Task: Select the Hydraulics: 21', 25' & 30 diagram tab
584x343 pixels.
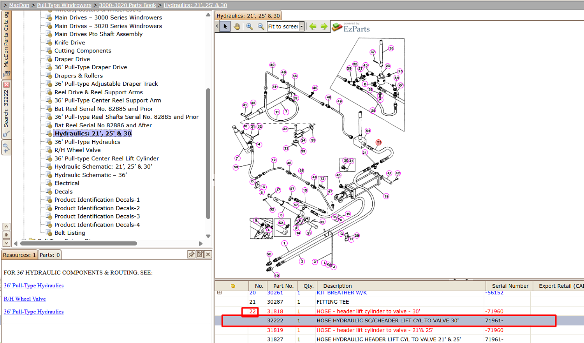Action: tap(248, 16)
